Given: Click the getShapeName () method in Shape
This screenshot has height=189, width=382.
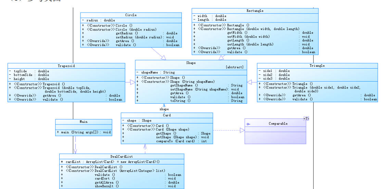Looking at the screenshot, I should pyautogui.click(x=184, y=86).
